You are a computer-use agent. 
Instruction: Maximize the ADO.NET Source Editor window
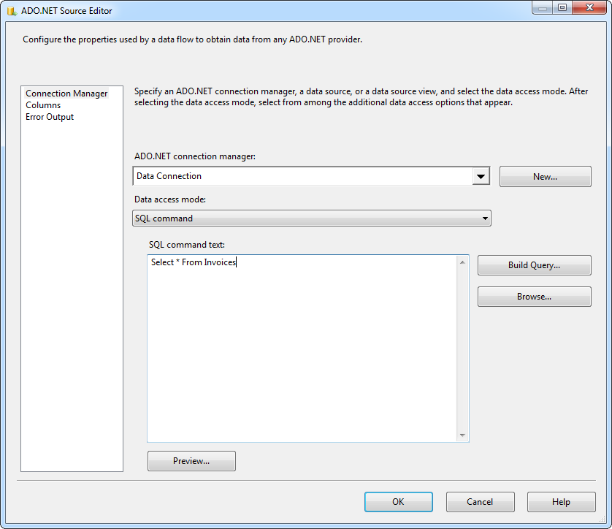tap(562, 8)
